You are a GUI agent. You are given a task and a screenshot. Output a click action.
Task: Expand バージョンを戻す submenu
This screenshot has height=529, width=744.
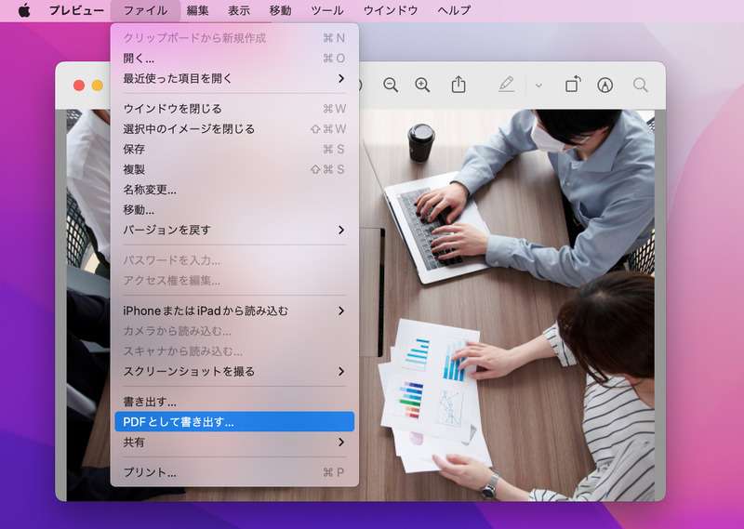click(x=234, y=231)
